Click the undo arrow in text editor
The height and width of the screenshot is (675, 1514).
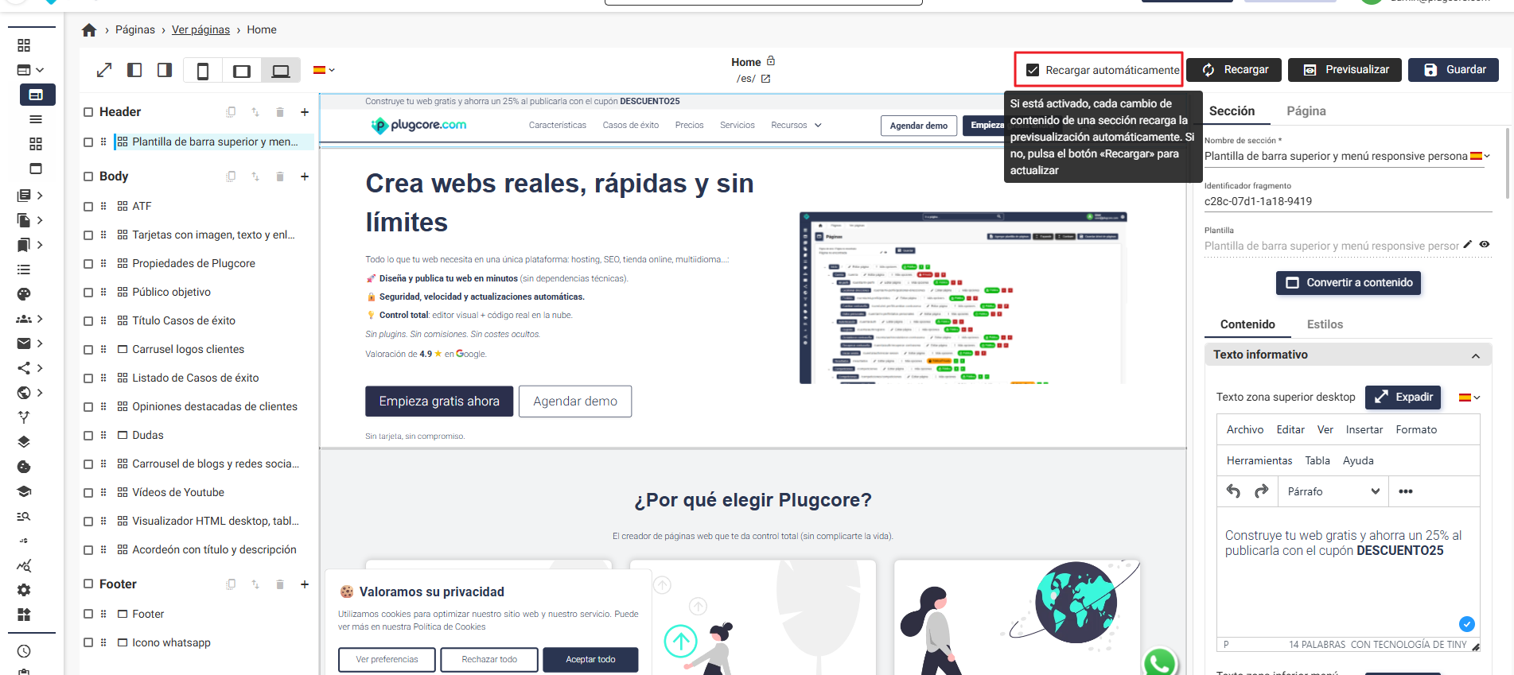click(1233, 491)
